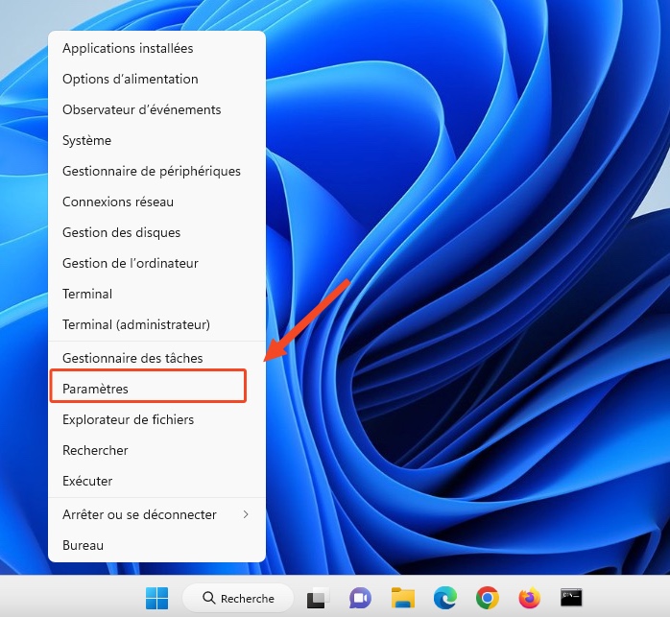Select Gestionnaire de périphériques
The image size is (670, 617).
point(151,171)
